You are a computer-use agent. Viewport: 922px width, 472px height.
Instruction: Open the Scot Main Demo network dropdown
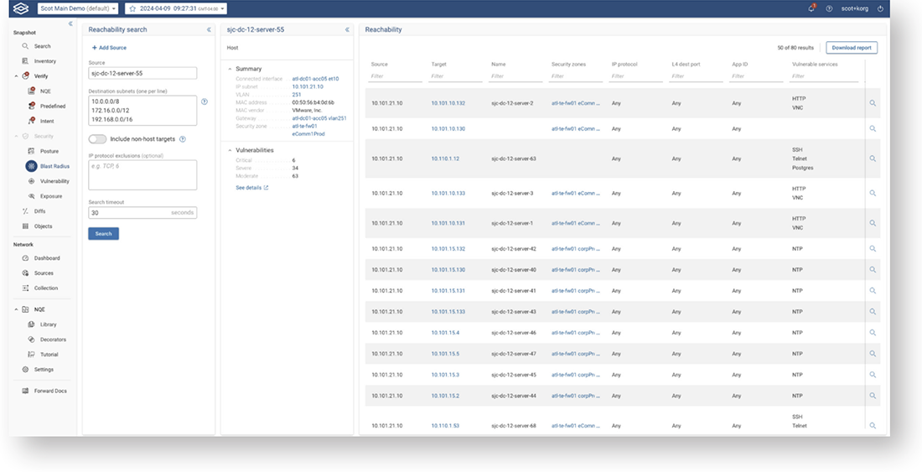tap(77, 8)
